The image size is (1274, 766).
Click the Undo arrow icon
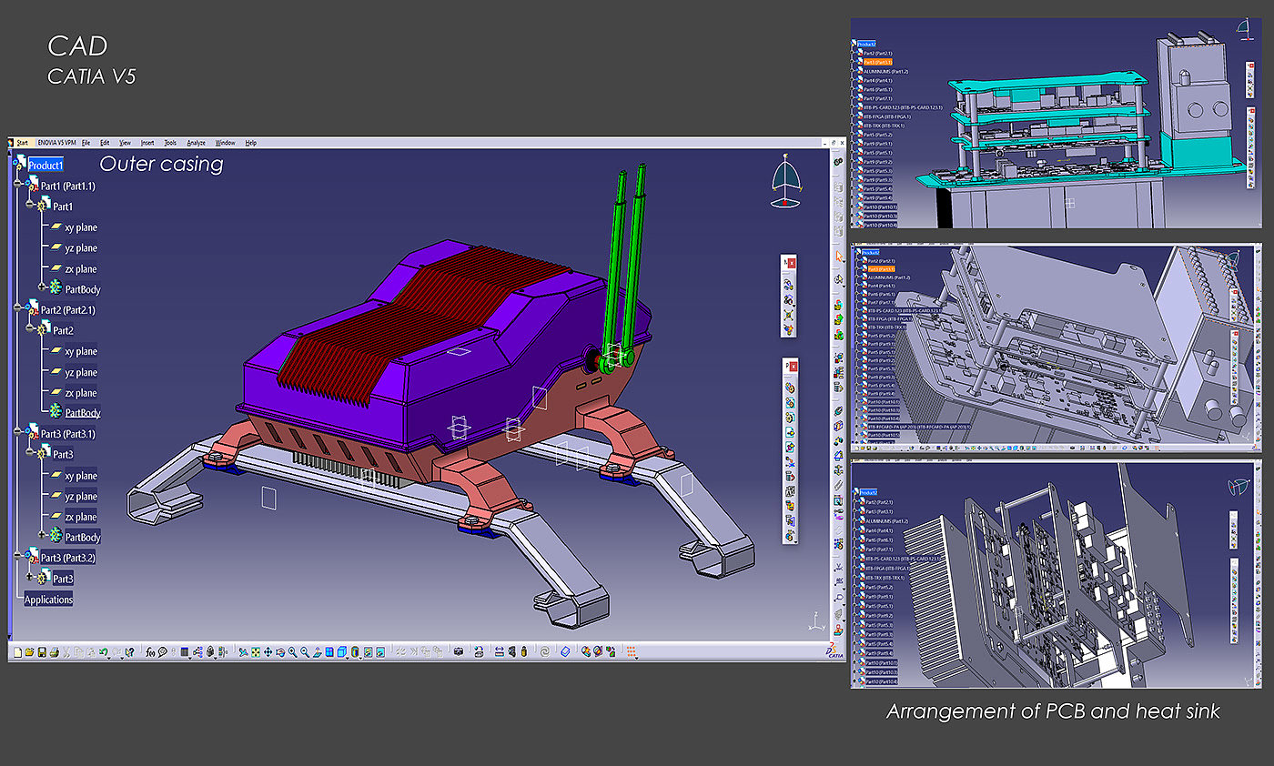[x=103, y=651]
